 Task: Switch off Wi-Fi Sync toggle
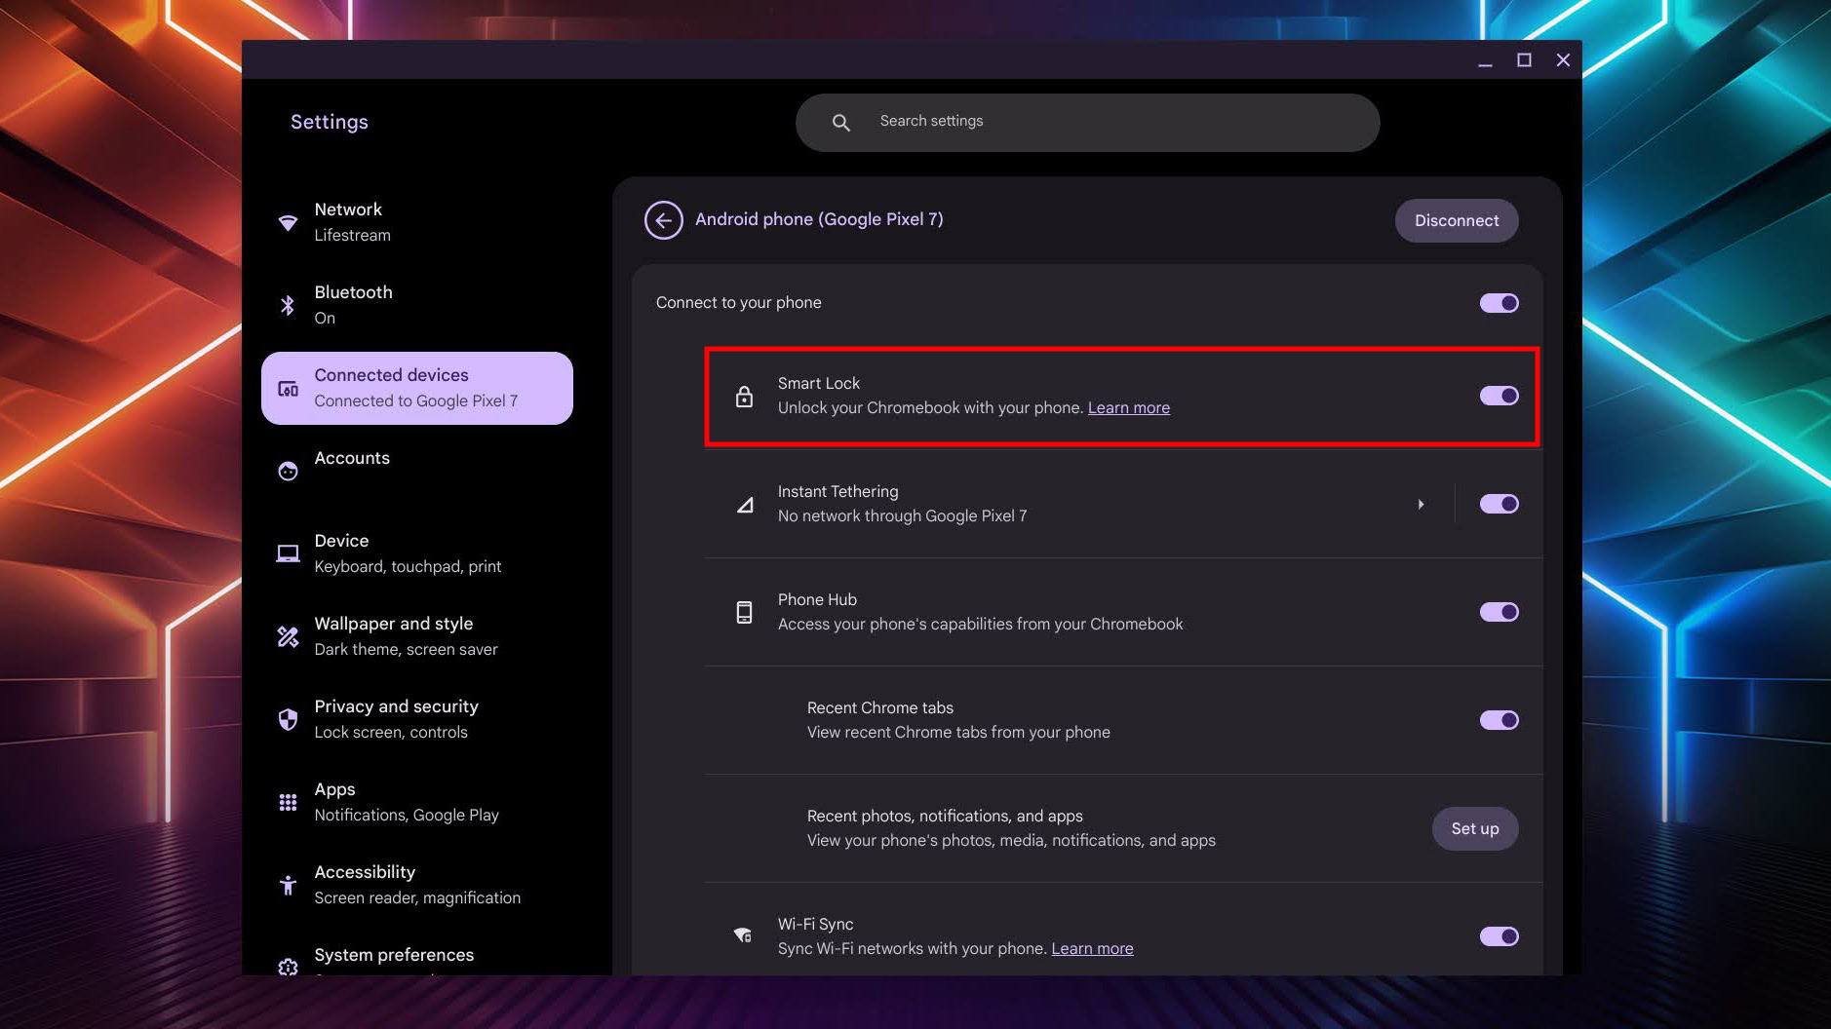tap(1499, 936)
